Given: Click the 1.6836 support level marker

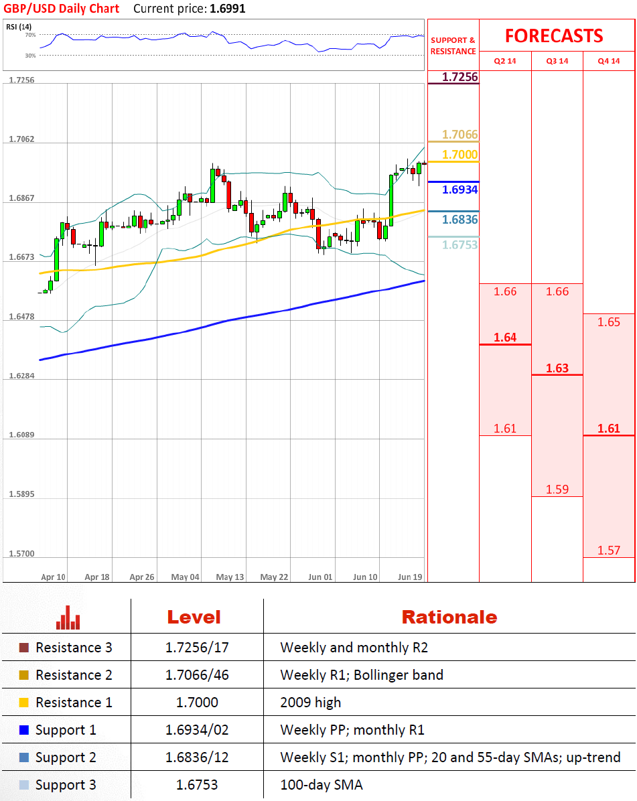Looking at the screenshot, I should pos(459,220).
